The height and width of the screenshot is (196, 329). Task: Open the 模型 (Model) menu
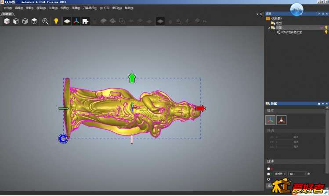coord(41,8)
